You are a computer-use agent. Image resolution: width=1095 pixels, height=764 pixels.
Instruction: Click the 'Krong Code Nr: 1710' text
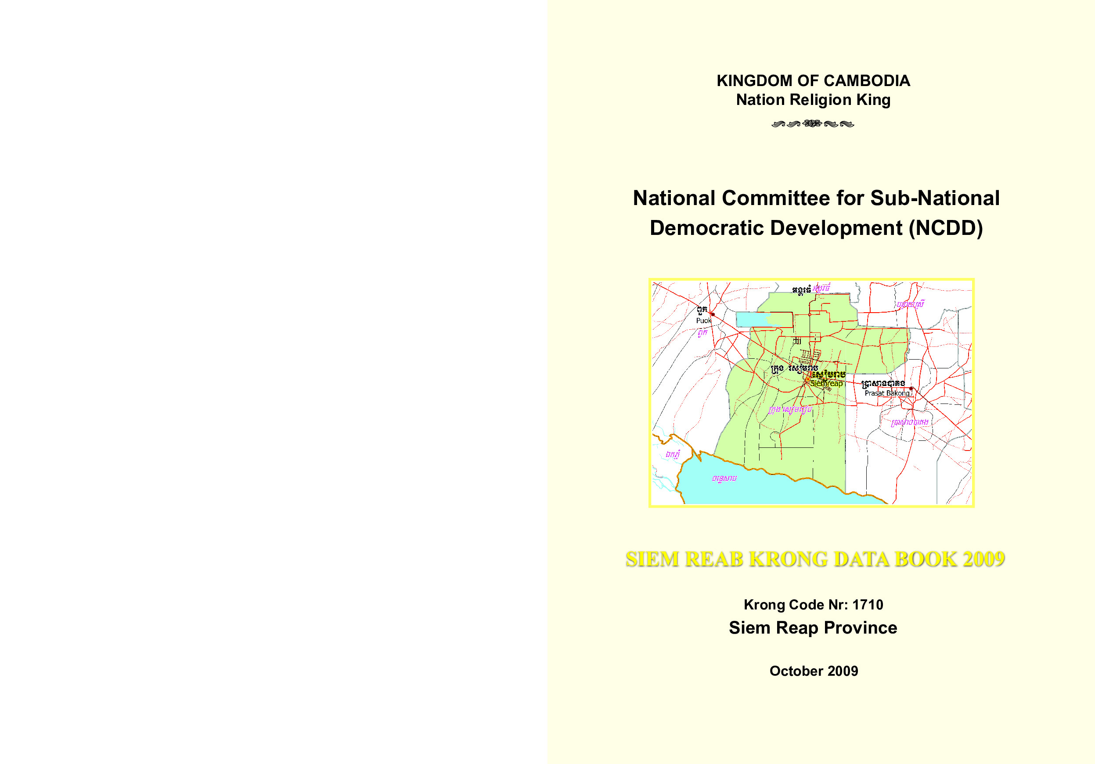pyautogui.click(x=814, y=605)
